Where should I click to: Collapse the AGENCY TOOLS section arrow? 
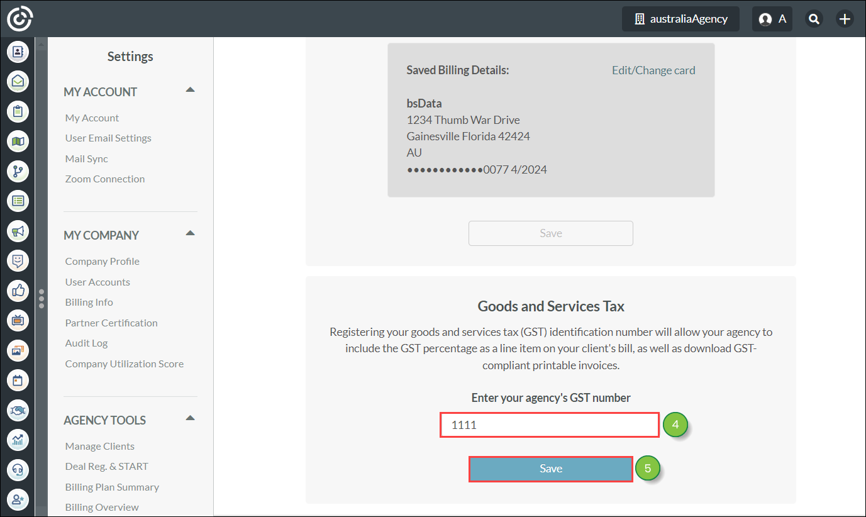click(x=191, y=418)
